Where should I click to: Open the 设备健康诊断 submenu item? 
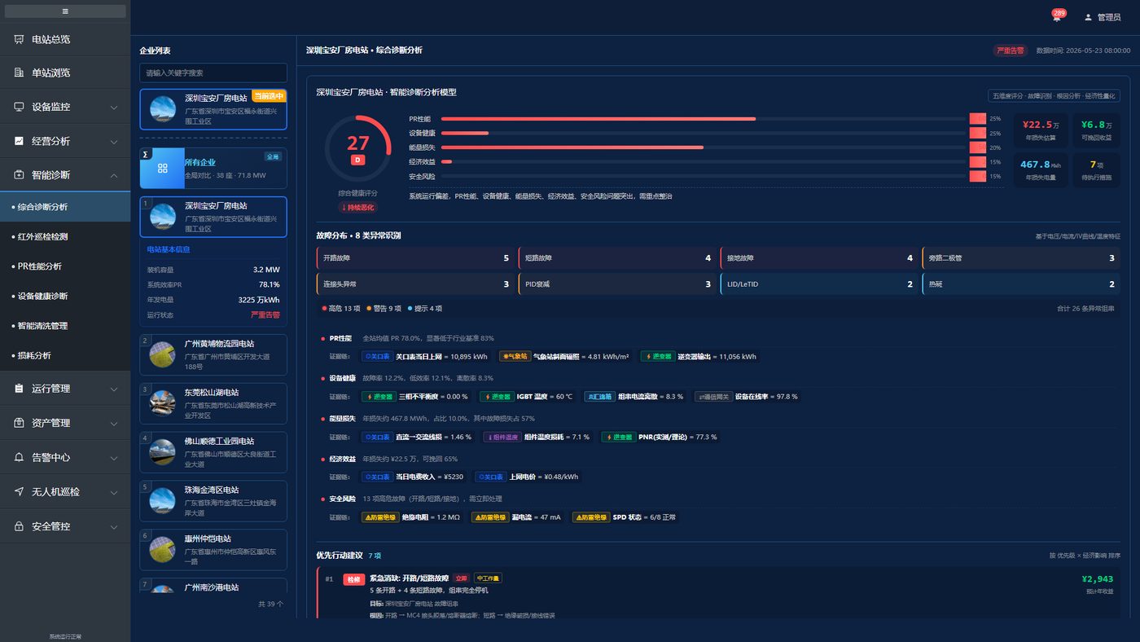(x=65, y=296)
